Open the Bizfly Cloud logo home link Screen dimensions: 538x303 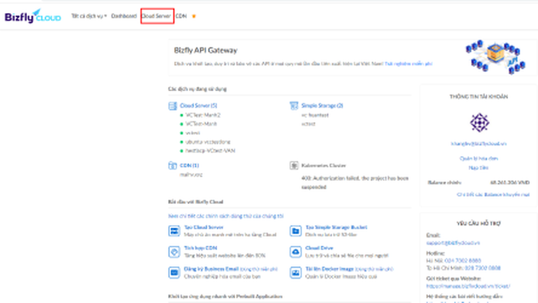tap(33, 16)
